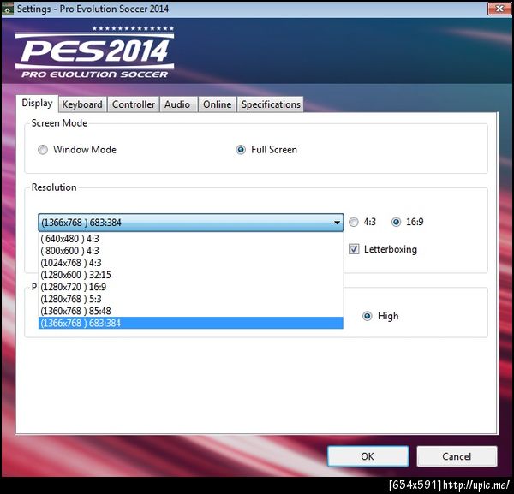Select the Display tab

(37, 104)
